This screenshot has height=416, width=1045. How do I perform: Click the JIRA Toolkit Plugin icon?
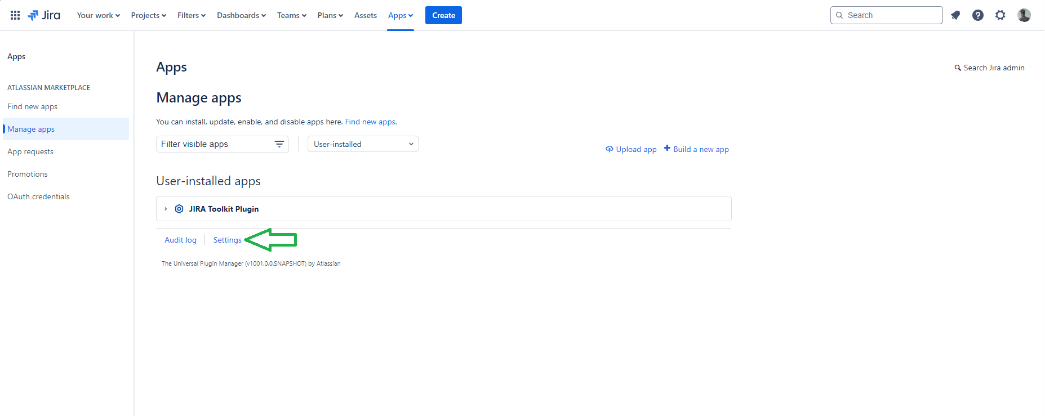(179, 209)
